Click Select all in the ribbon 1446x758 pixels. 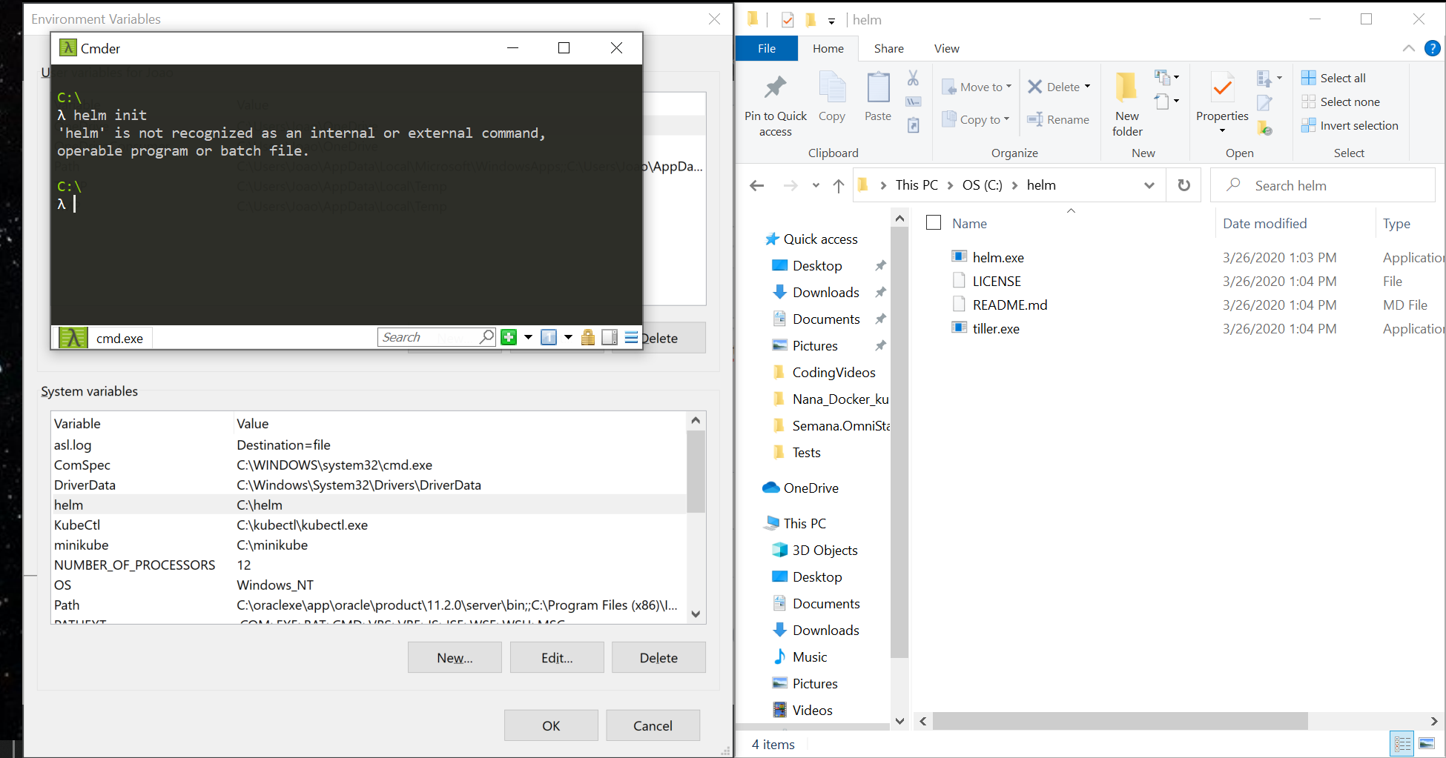1333,78
